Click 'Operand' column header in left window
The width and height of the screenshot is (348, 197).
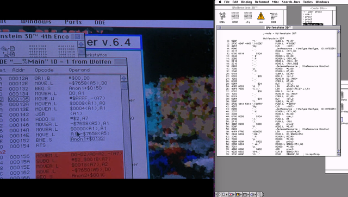pyautogui.click(x=79, y=70)
